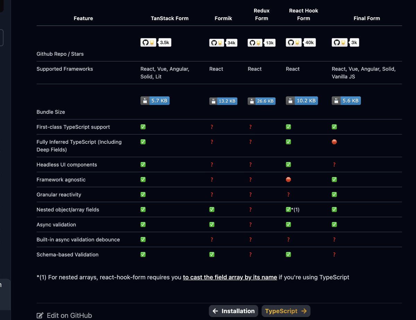Viewport: 416px width, 320px height.
Task: Click React Hook Form bundle badge 10.2 KB
Action: coord(302,101)
